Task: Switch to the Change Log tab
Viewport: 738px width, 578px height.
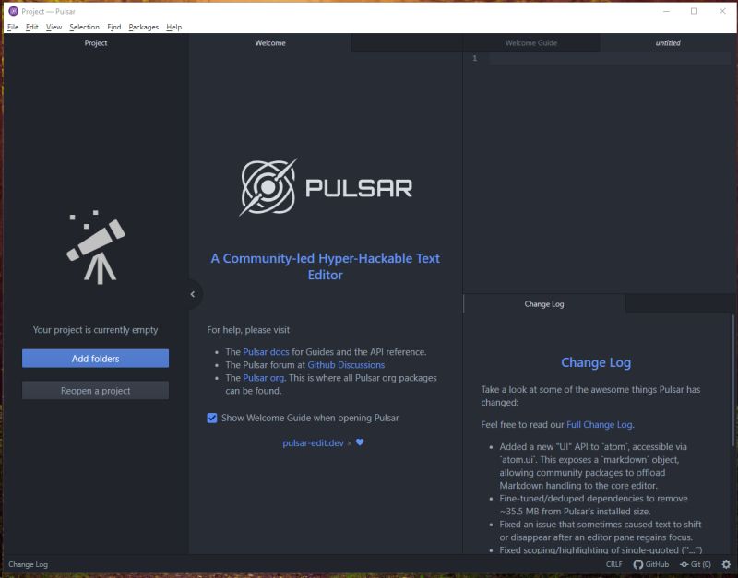Action: point(543,304)
